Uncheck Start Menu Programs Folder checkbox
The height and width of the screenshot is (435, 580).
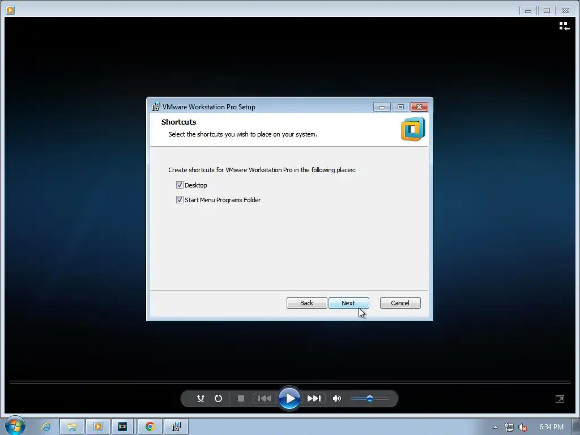click(180, 200)
